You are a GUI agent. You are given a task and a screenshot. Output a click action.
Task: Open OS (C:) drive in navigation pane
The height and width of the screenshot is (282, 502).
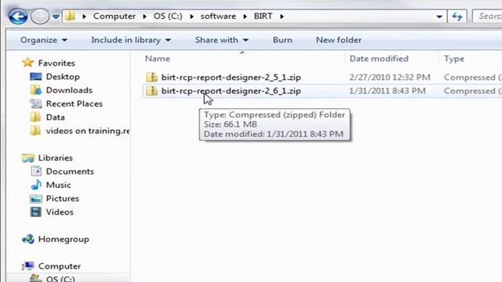tap(60, 279)
